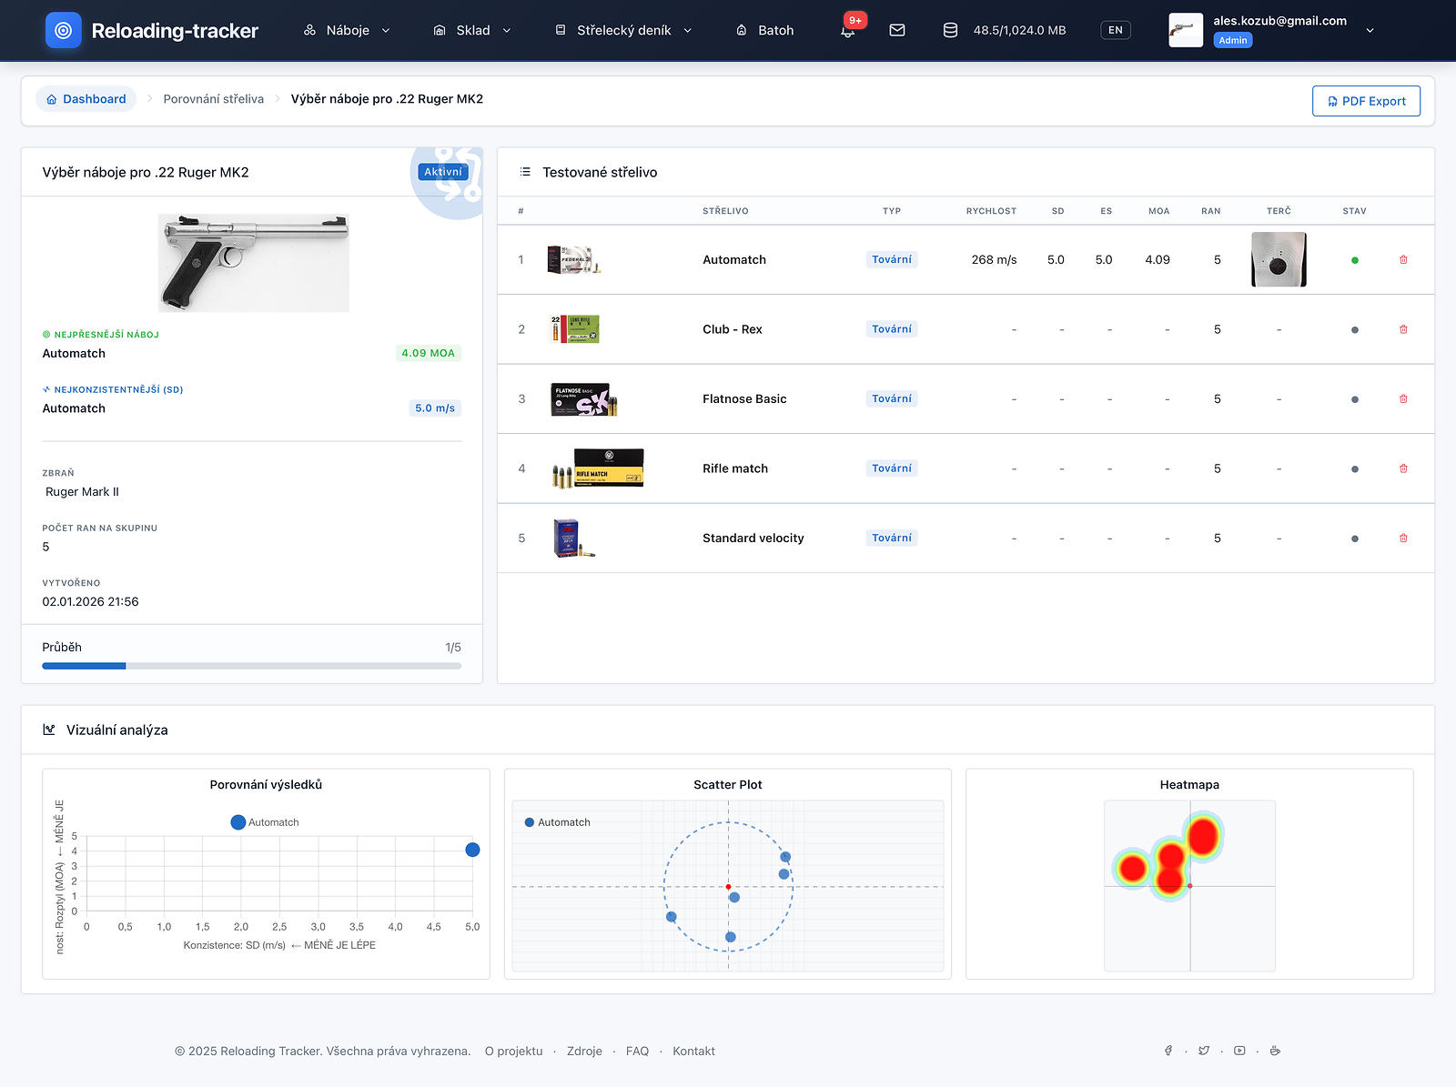The height and width of the screenshot is (1087, 1456).
Task: Click the coffee cup donate icon
Action: [x=1275, y=1051]
